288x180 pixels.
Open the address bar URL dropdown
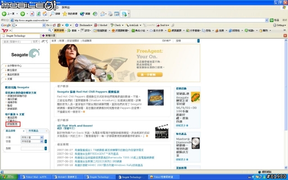[267, 20]
